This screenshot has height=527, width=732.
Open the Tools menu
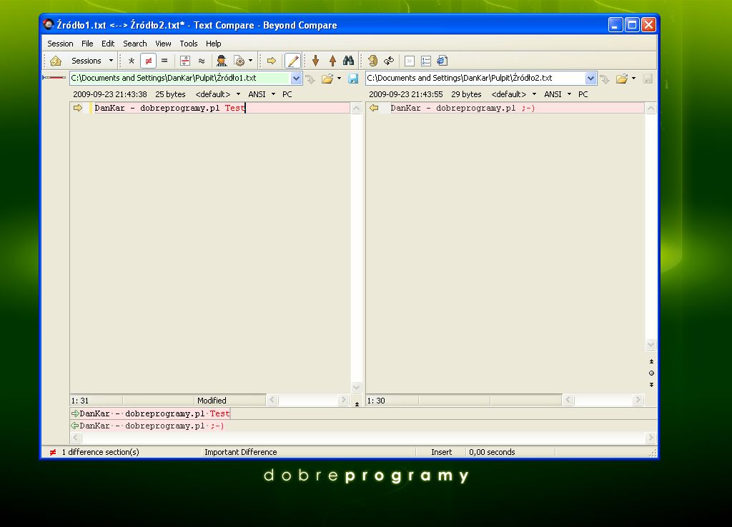[x=189, y=44]
